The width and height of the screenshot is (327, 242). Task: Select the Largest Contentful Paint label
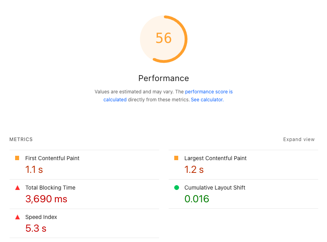[215, 158]
